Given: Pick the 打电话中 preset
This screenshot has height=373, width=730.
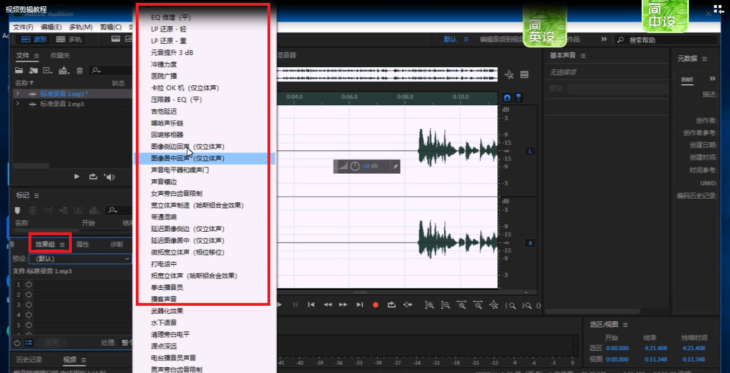Looking at the screenshot, I should click(204, 264).
